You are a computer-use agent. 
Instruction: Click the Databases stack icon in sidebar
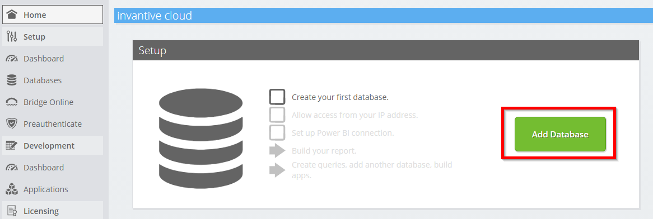[x=12, y=80]
